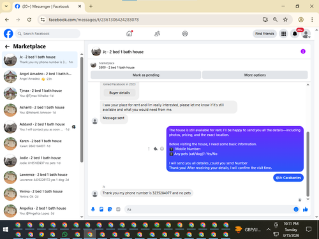Open Ashanti conversation

[x=40, y=110]
